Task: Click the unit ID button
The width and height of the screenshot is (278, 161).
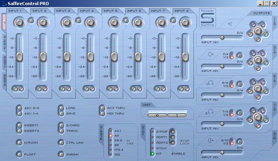Action: pyautogui.click(x=157, y=116)
